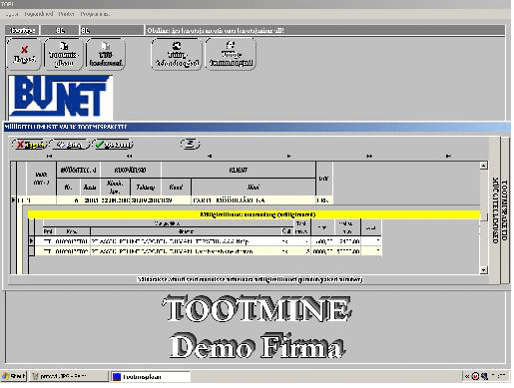Click the row selector box of second product line
The width and height of the screenshot is (514, 388).
(32, 251)
